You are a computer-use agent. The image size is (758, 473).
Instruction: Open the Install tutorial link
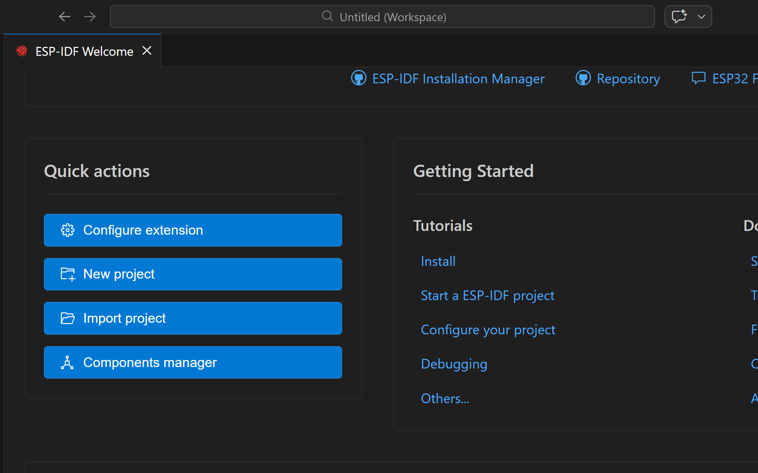(438, 261)
